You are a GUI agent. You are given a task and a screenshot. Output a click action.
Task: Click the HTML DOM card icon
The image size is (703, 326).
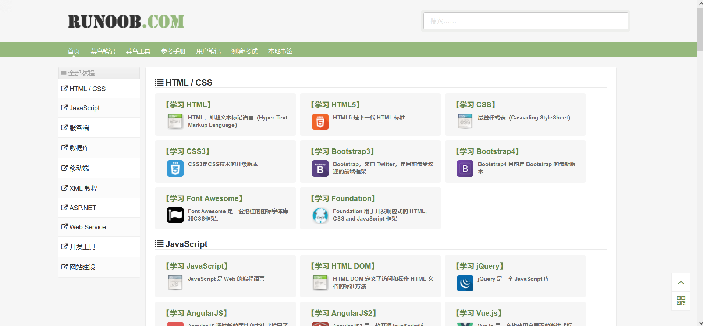[x=320, y=283]
